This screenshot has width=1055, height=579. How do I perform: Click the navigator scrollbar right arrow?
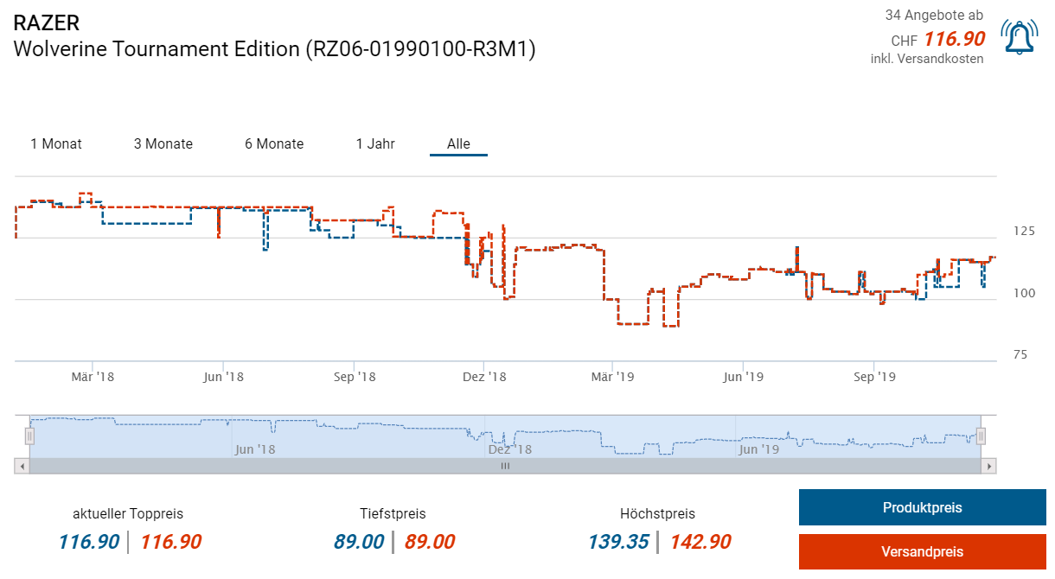988,466
